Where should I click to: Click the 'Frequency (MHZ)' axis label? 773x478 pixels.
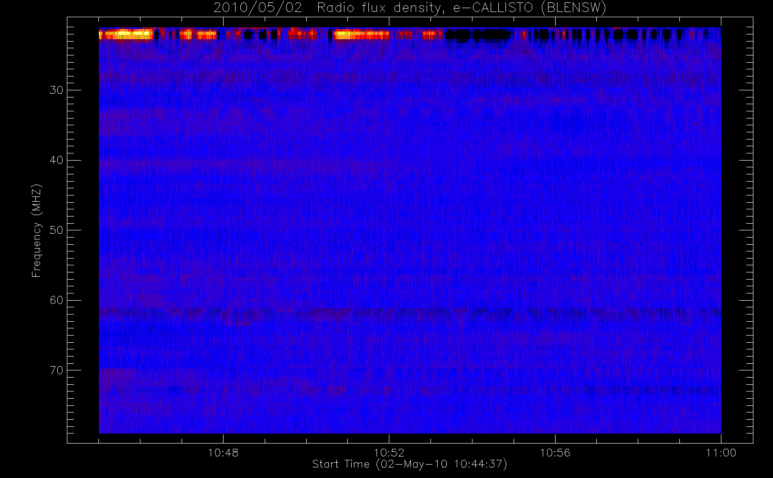pos(37,230)
